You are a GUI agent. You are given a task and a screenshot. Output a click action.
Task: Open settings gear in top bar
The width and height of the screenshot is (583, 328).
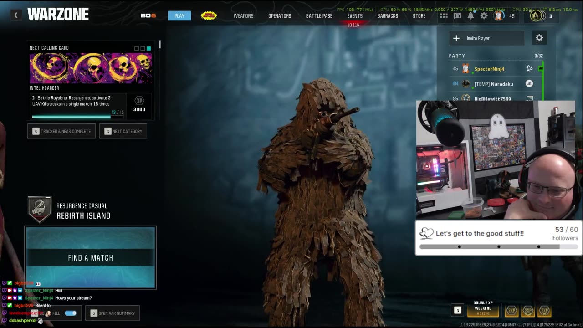(484, 16)
